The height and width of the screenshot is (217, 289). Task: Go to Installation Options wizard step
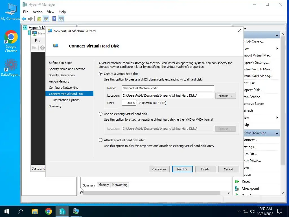click(66, 100)
